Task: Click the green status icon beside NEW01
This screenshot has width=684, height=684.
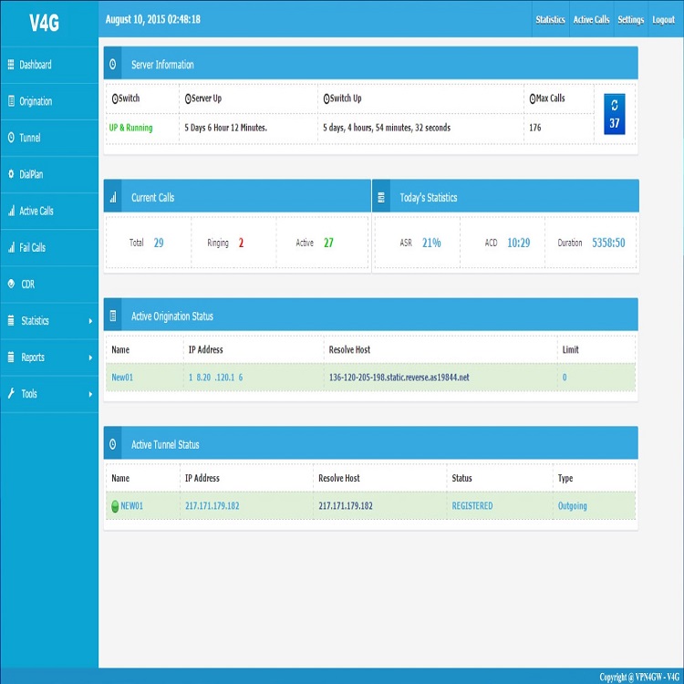Action: click(x=115, y=506)
